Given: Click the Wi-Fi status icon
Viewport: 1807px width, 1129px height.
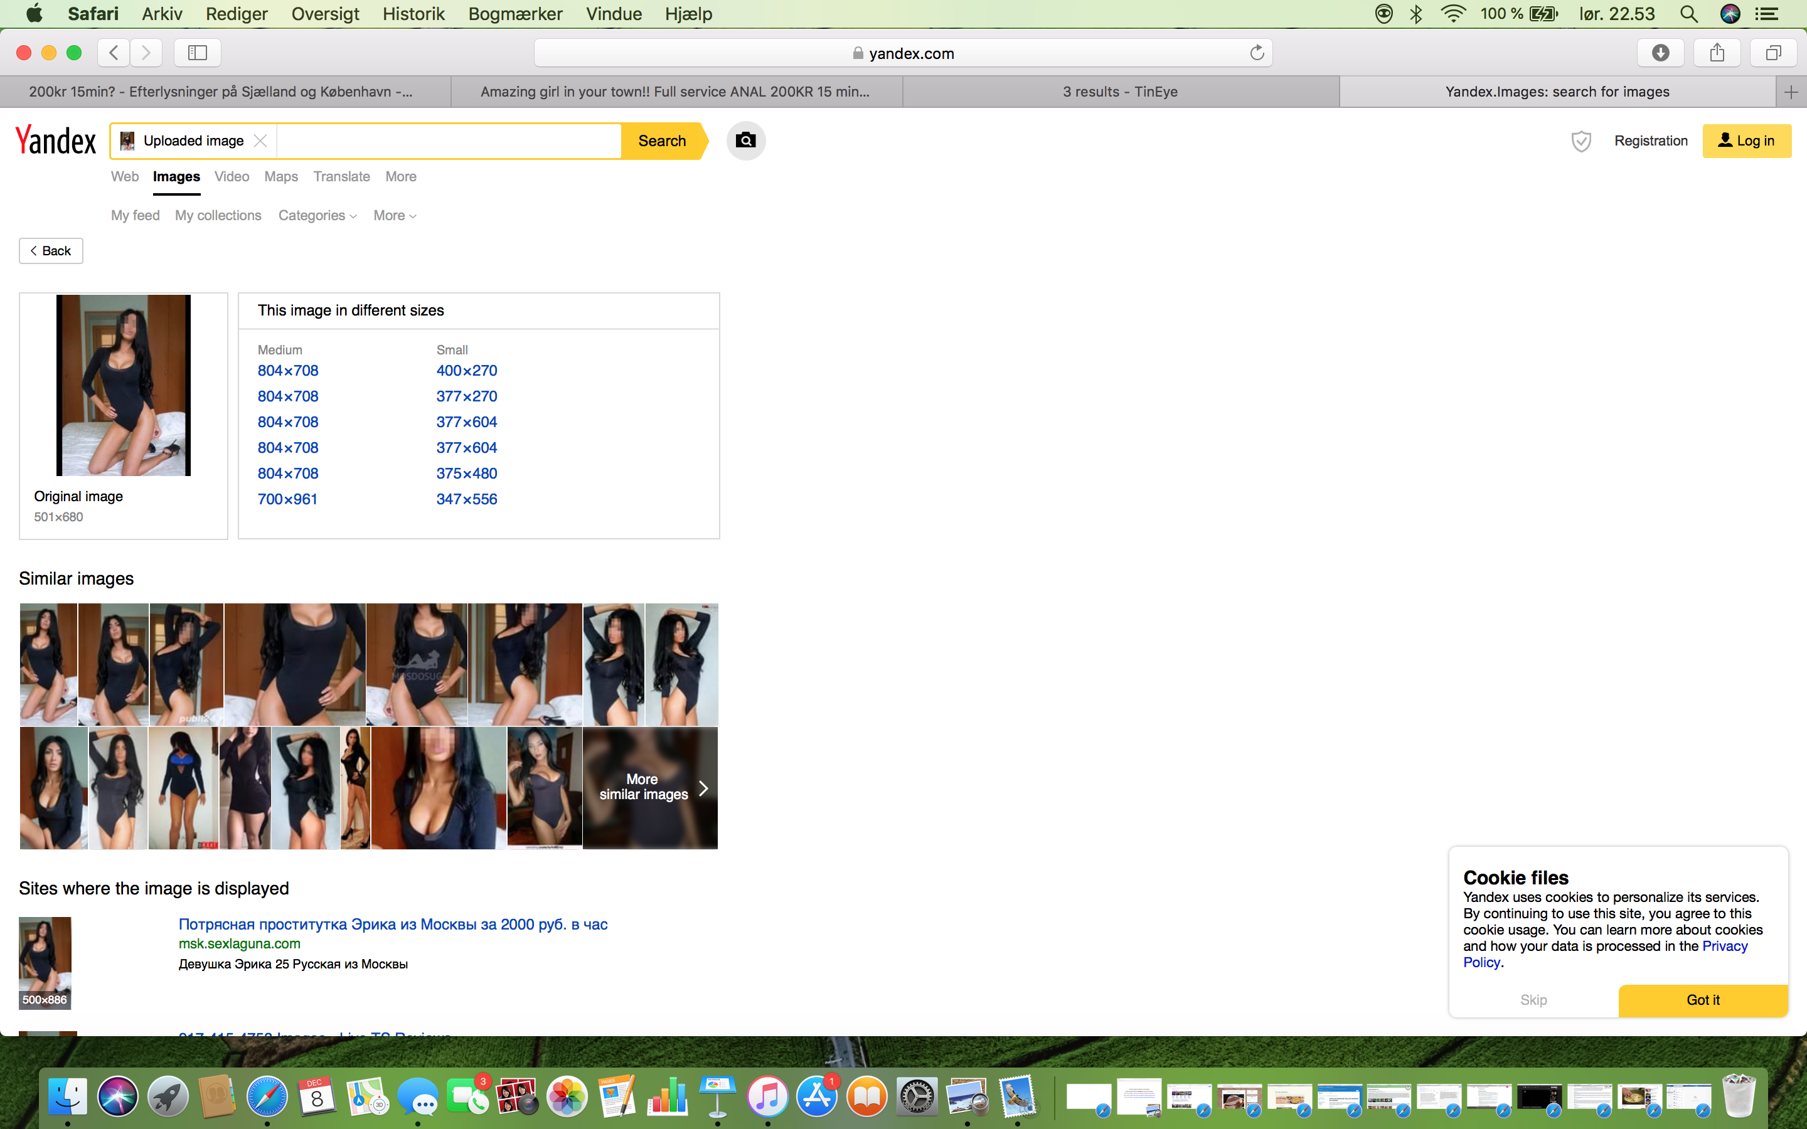Looking at the screenshot, I should click(x=1453, y=13).
